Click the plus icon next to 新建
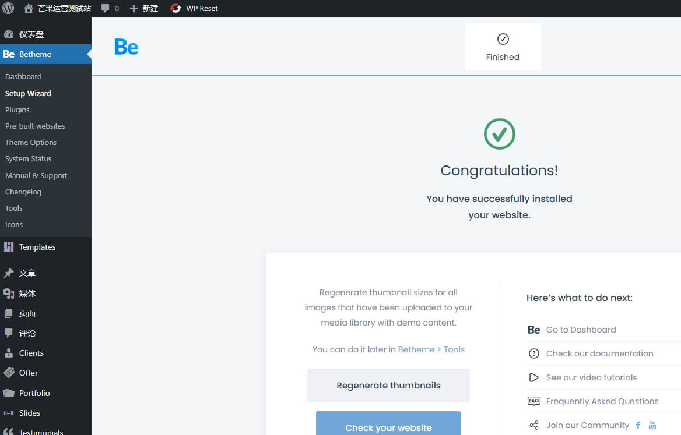Image resolution: width=681 pixels, height=435 pixels. (134, 8)
